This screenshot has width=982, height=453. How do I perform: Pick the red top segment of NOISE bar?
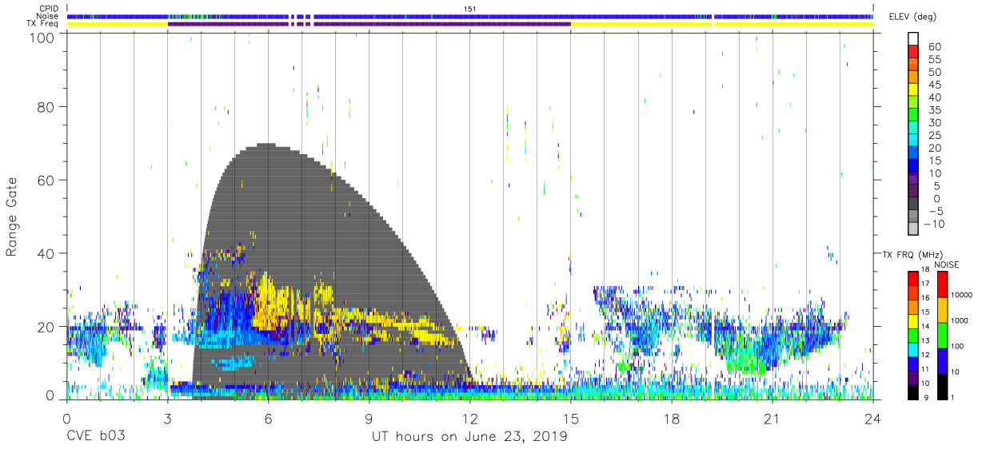coord(943,284)
